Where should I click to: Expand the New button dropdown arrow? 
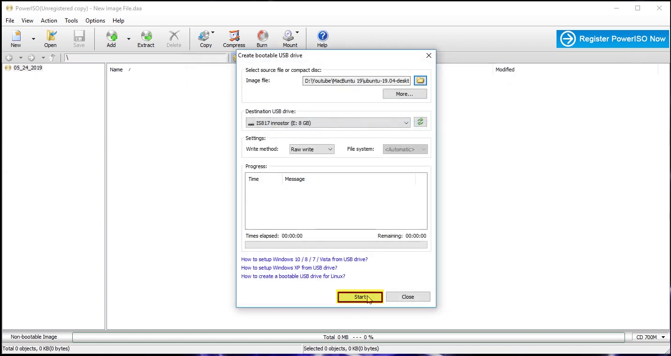coord(33,39)
